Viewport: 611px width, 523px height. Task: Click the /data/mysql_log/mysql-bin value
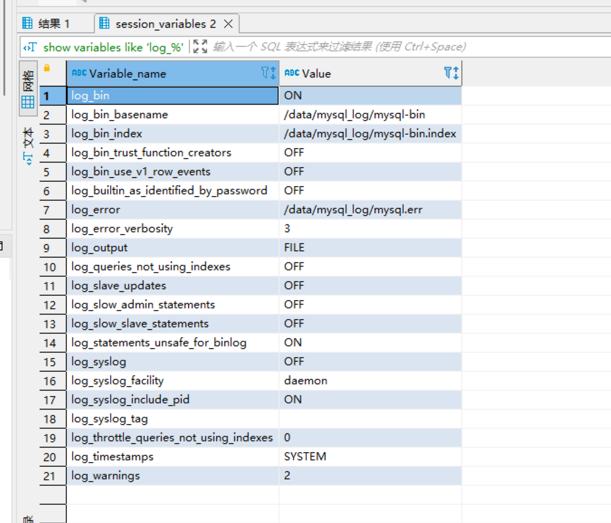(370, 114)
